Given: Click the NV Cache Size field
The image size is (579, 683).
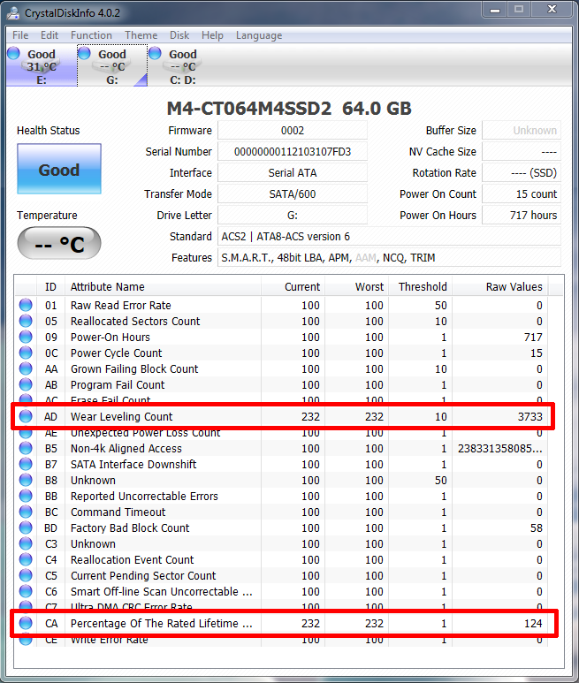Looking at the screenshot, I should click(x=521, y=152).
